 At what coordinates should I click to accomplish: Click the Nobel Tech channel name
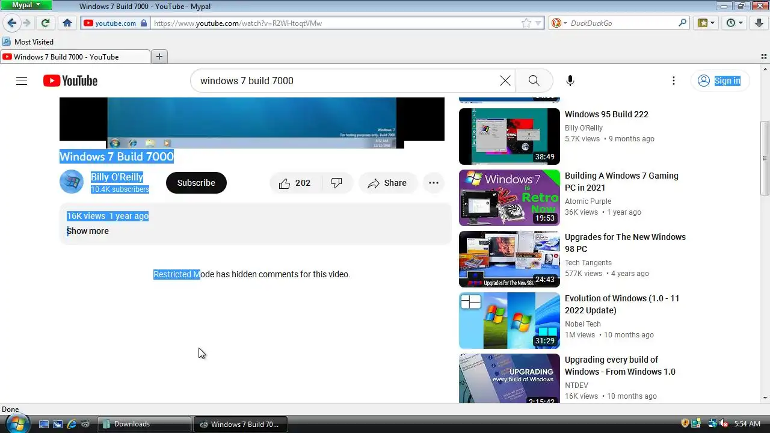tap(583, 324)
